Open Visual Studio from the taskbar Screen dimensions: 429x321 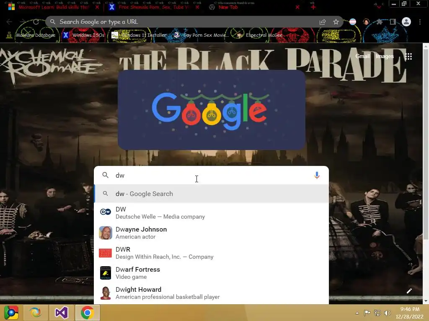pos(62,313)
